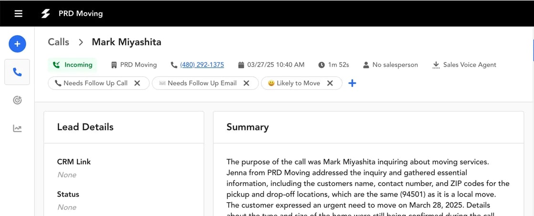534x216 pixels.
Task: Click the PRD Moving lightning bolt logo
Action: (45, 14)
